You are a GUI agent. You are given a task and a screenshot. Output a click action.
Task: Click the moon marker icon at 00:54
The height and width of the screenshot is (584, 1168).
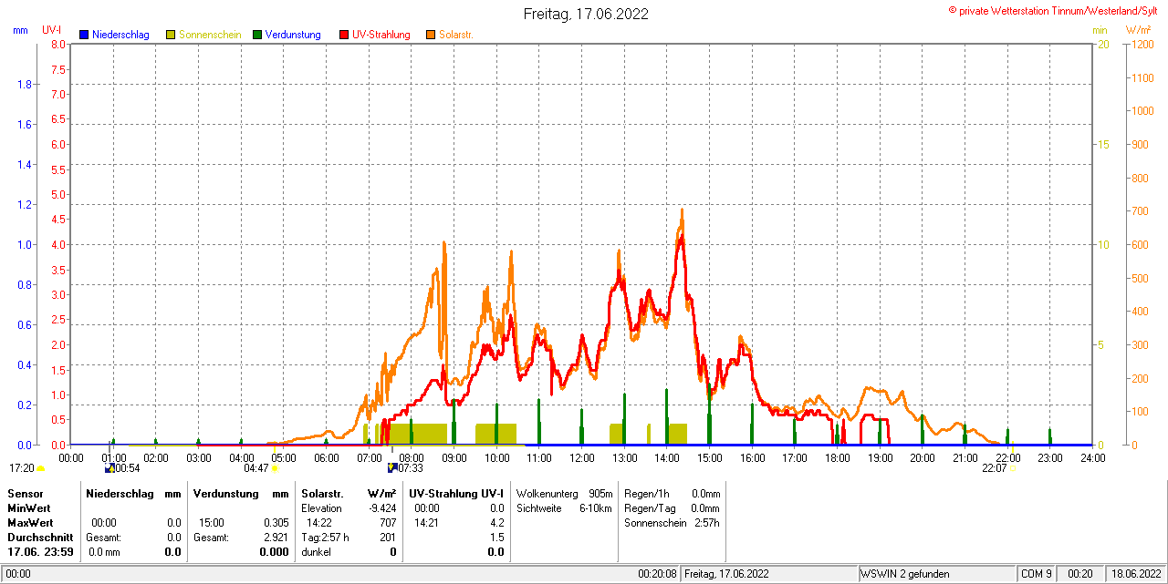[x=109, y=468]
